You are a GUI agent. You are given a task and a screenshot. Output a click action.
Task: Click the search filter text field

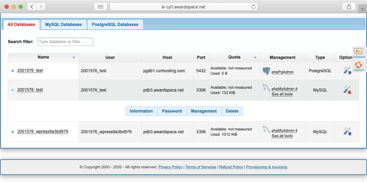click(x=65, y=42)
